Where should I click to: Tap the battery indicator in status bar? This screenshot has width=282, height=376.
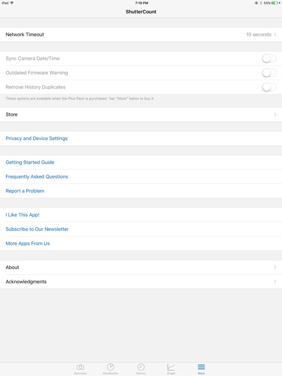(x=274, y=3)
